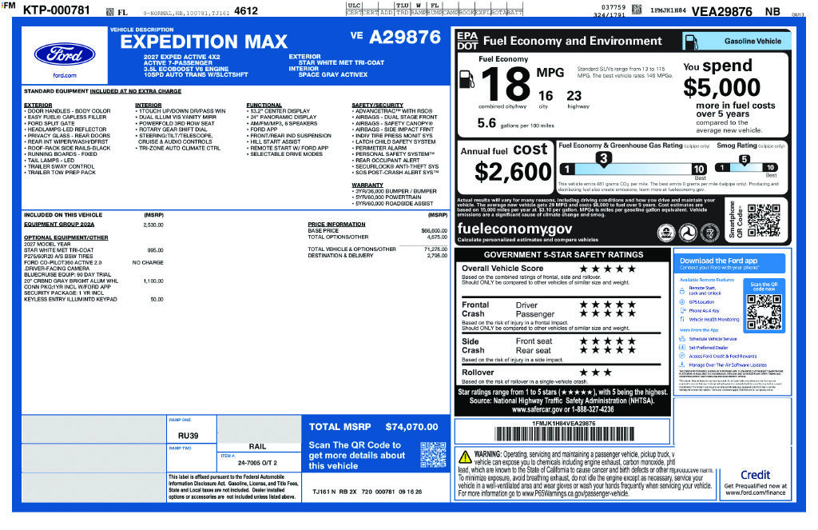Click the GPS Location feature icon
818x530 pixels.
tap(682, 302)
